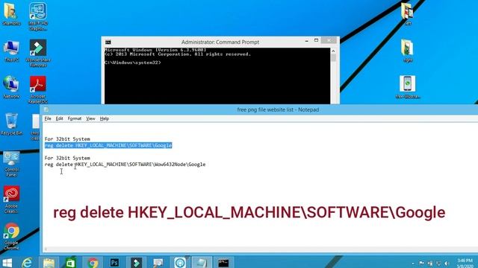Open the Action Center flag tray icon
This screenshot has height=268, width=478.
point(421,263)
